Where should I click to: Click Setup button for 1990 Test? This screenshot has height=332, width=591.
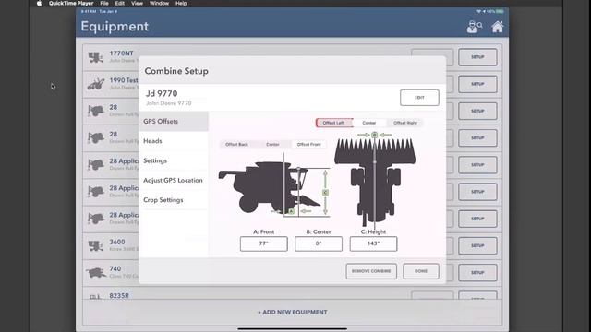pos(477,84)
